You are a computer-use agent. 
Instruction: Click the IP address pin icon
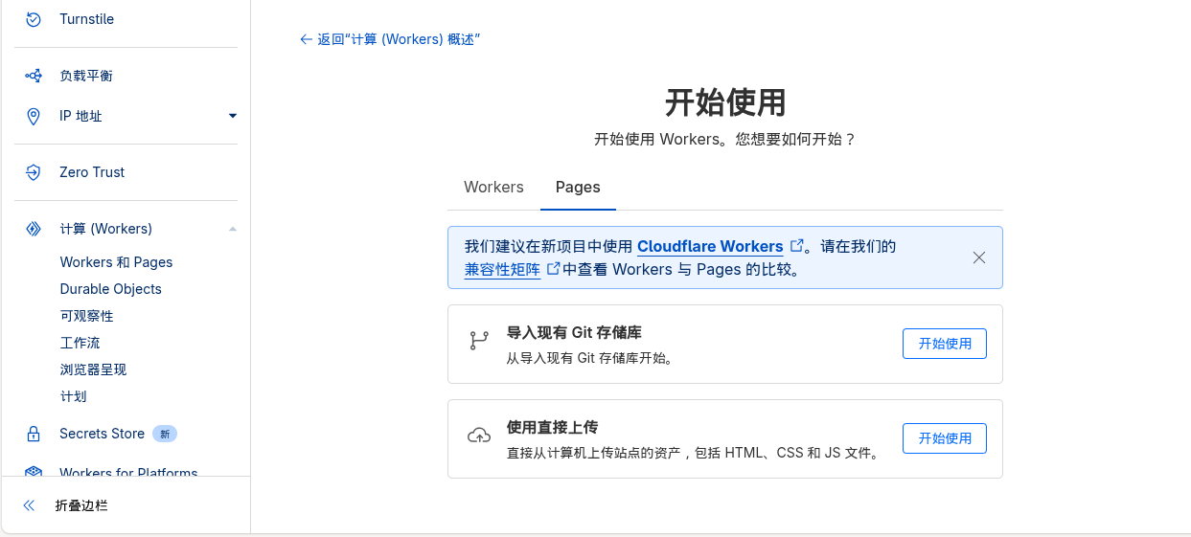click(34, 116)
